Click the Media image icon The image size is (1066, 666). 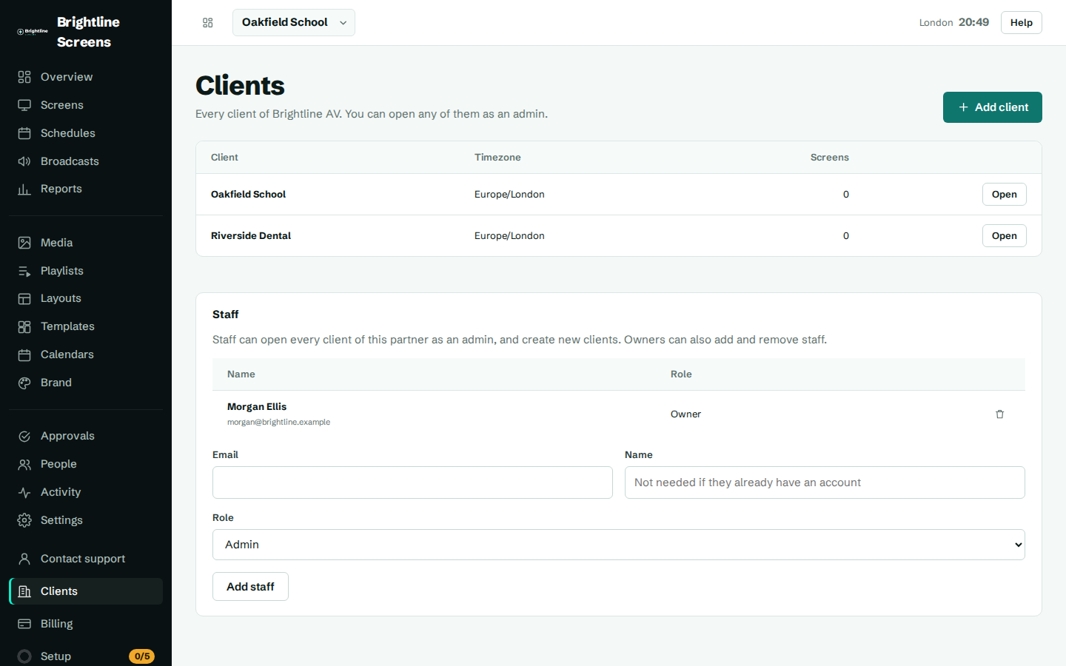pos(24,243)
